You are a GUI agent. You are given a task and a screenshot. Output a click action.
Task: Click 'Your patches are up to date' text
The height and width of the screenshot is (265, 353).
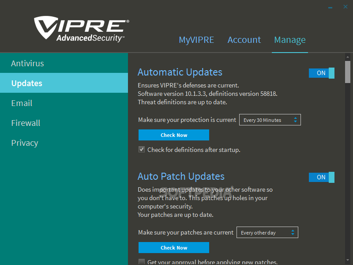point(175,215)
